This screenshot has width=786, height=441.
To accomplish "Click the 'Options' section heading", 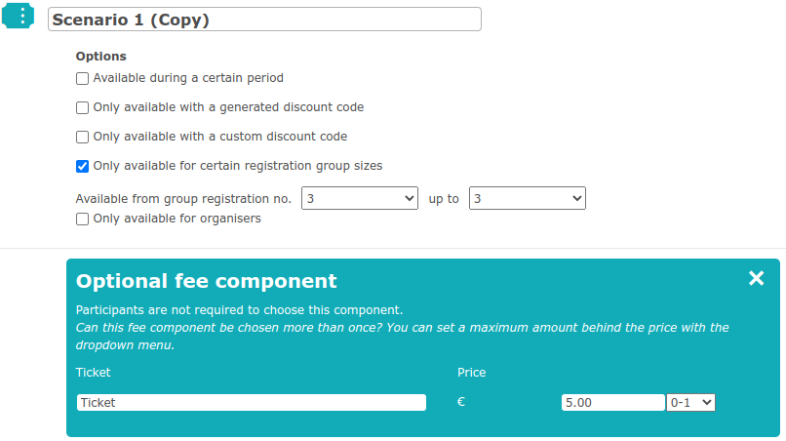I will pos(100,57).
